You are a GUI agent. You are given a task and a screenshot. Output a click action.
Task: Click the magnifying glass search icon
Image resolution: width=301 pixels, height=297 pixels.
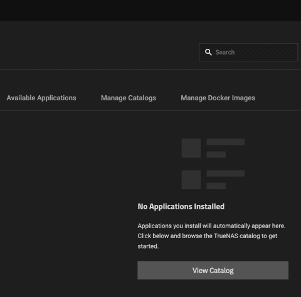tap(208, 52)
